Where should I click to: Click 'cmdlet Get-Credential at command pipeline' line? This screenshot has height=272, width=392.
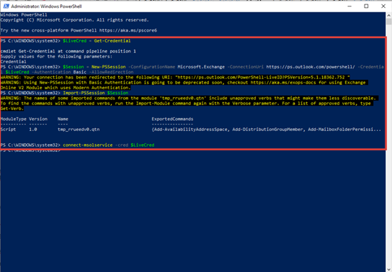coord(68,51)
